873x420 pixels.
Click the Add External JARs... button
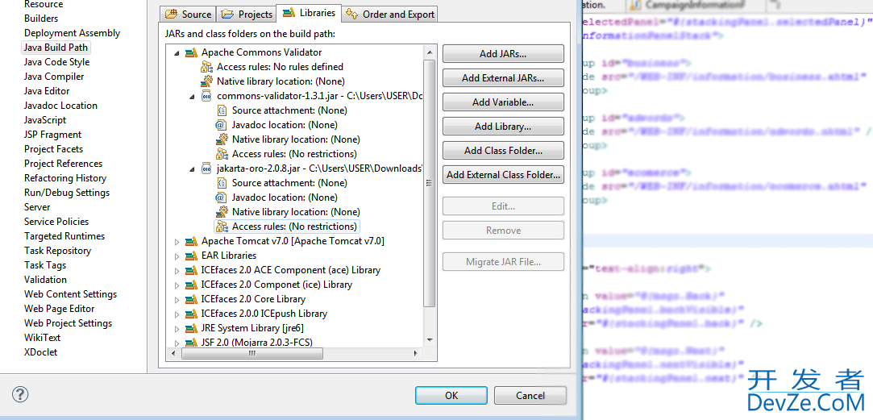(x=503, y=78)
